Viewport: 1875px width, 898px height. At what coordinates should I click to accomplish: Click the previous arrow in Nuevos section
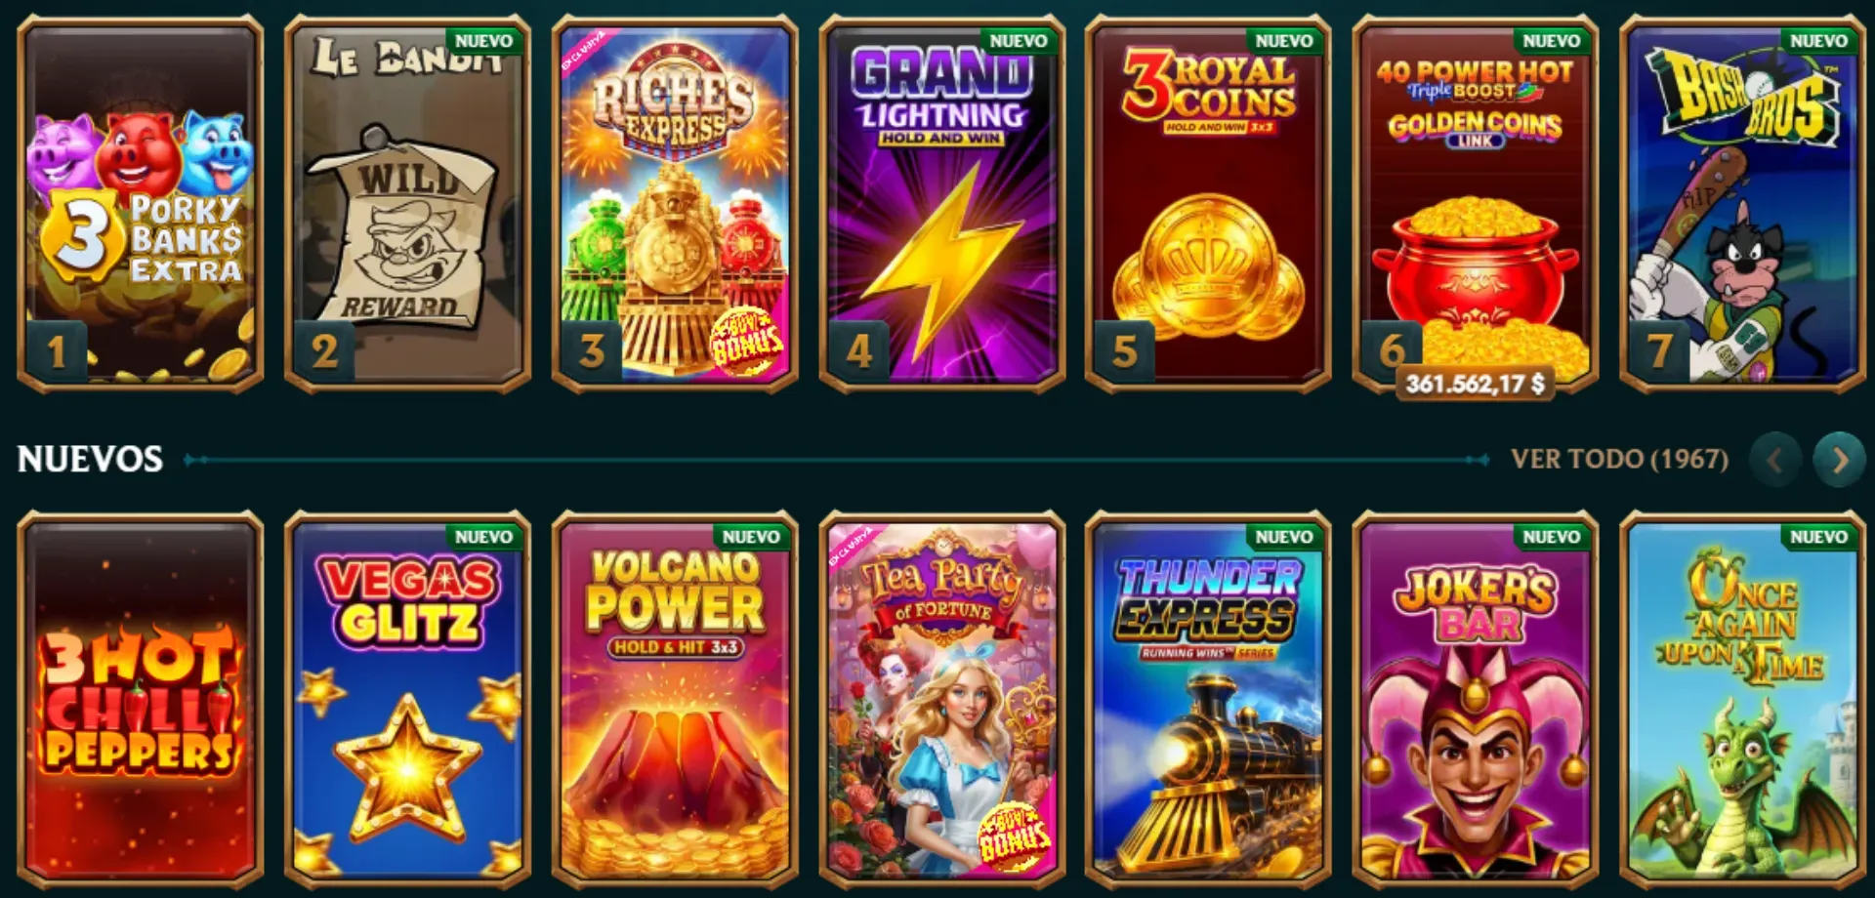(1775, 459)
